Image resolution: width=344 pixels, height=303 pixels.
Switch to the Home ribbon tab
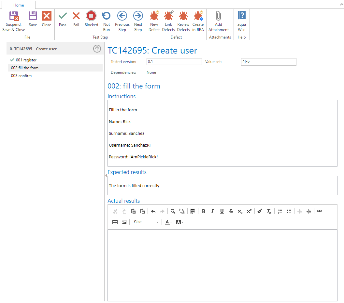point(19,5)
